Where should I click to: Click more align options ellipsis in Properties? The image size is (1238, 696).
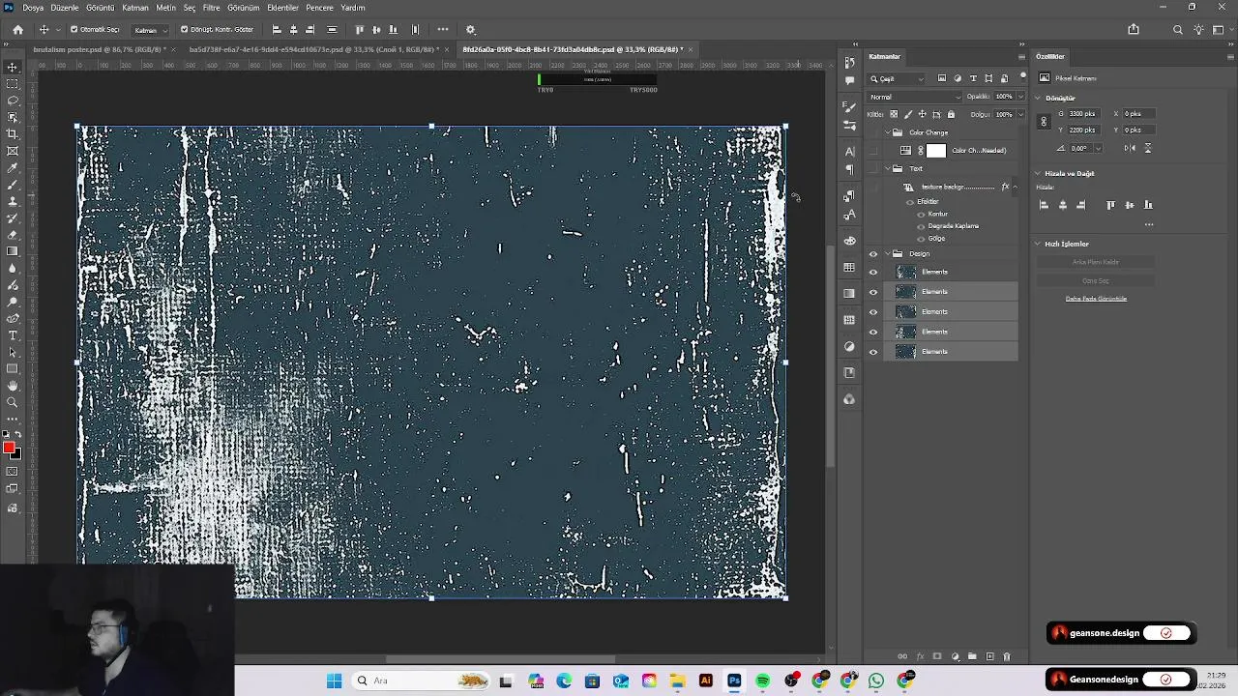(1148, 224)
